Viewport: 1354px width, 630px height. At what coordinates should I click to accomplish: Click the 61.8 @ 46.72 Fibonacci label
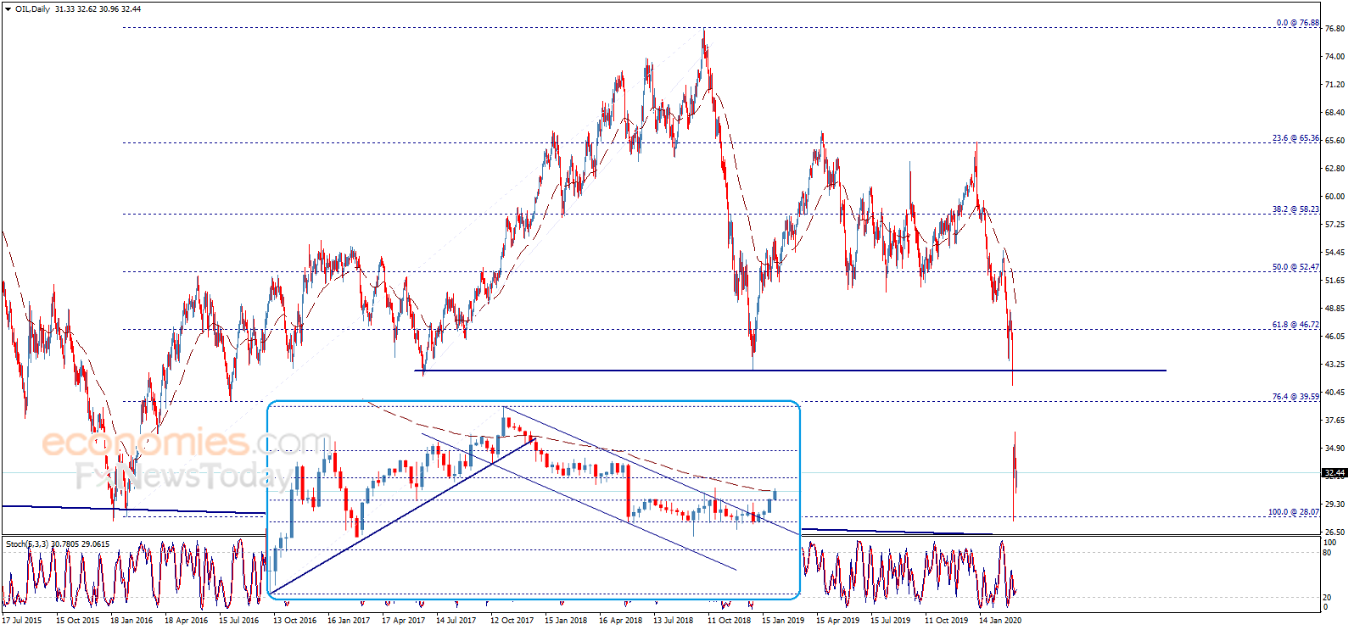1295,325
